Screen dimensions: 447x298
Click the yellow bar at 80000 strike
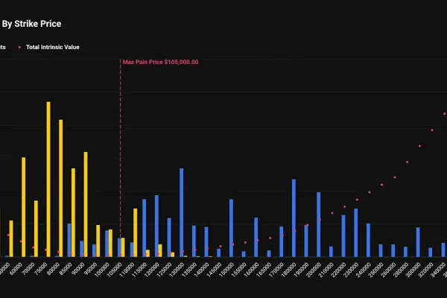click(61, 188)
